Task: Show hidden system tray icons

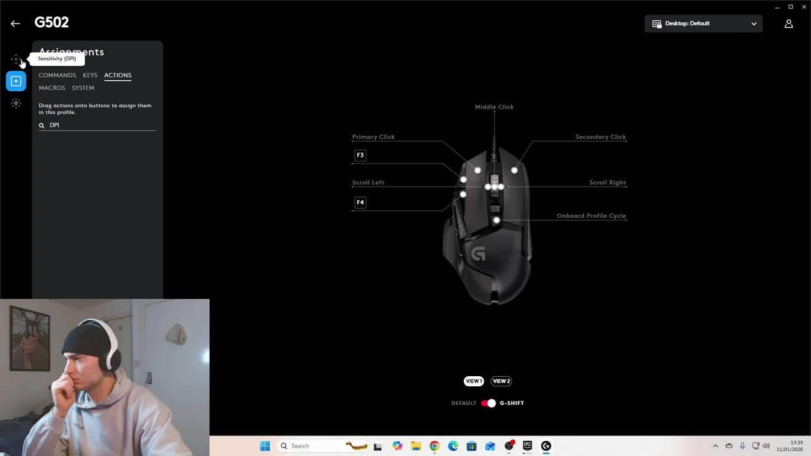Action: coord(715,446)
